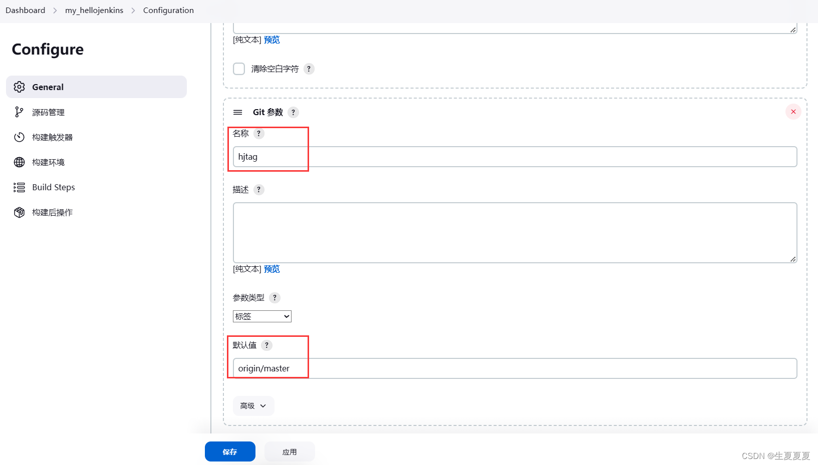Click 预览 link under the top textarea
The image size is (818, 465).
(272, 40)
